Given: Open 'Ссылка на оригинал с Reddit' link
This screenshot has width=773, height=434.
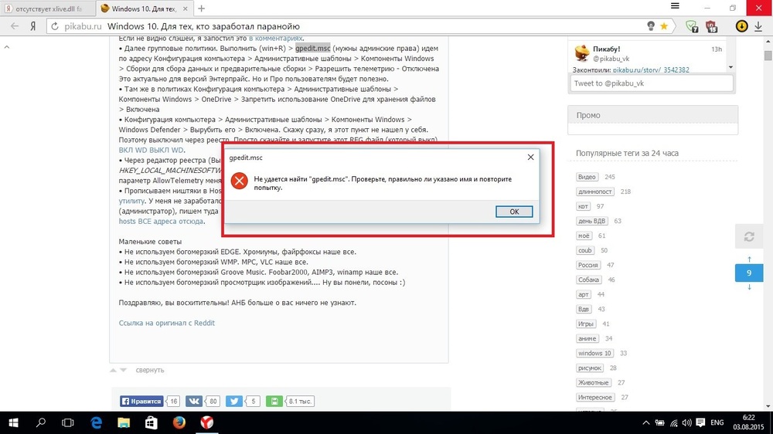Looking at the screenshot, I should coord(166,323).
